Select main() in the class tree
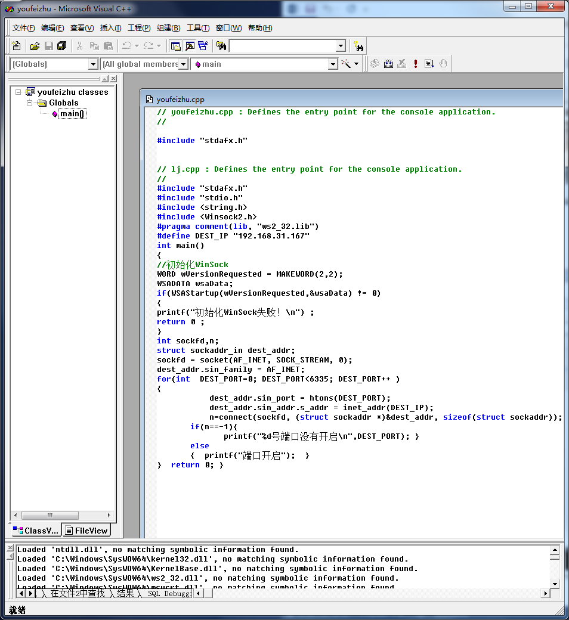 coord(72,114)
